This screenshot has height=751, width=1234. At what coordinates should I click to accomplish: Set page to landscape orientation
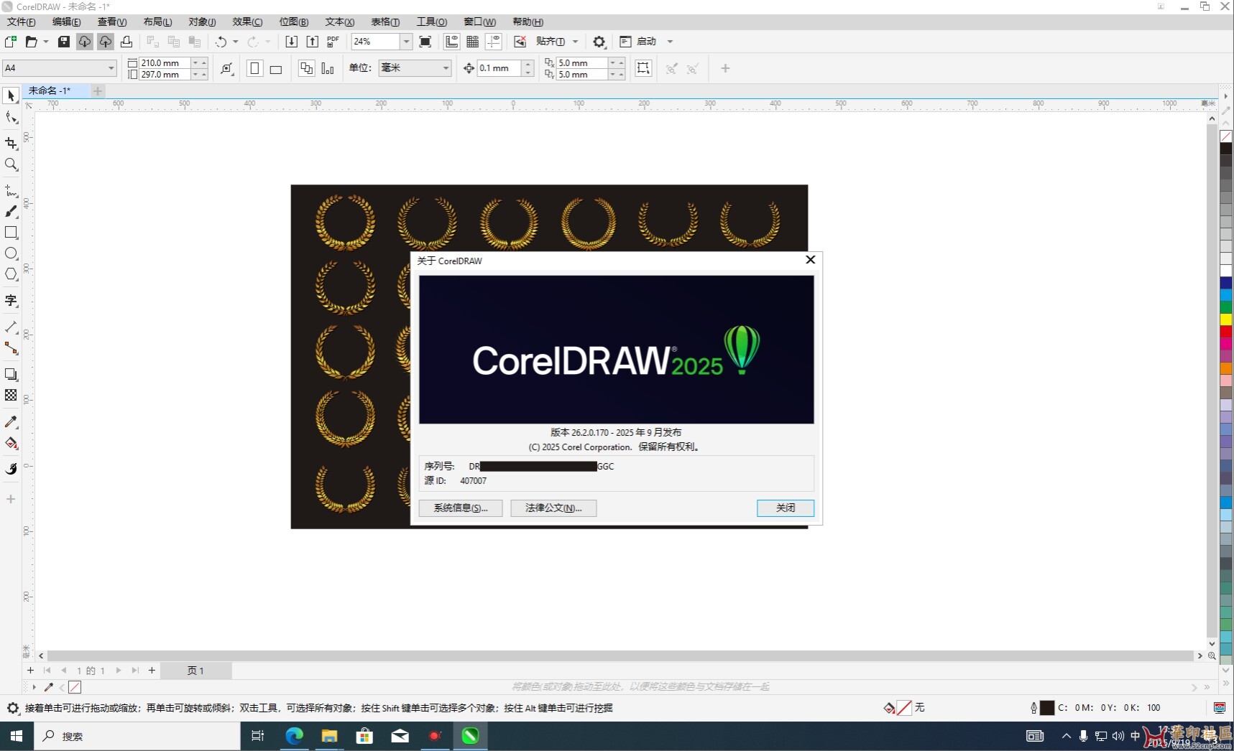tap(275, 68)
